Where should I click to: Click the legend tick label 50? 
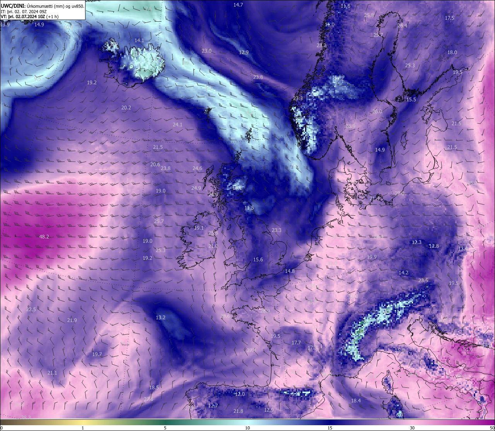tap(492, 428)
